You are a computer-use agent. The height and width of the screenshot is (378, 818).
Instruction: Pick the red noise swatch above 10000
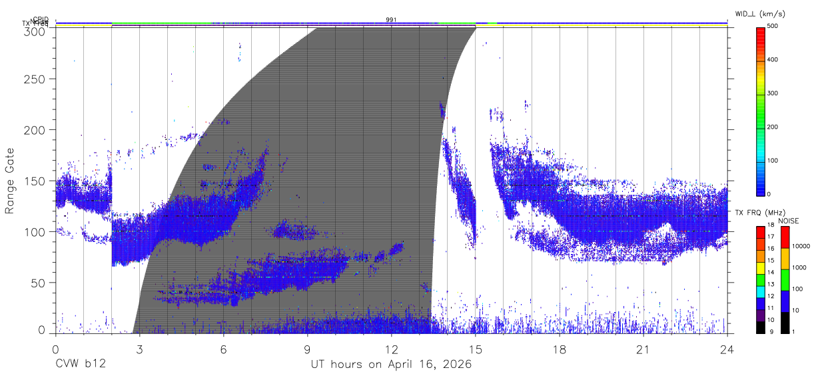click(785, 237)
